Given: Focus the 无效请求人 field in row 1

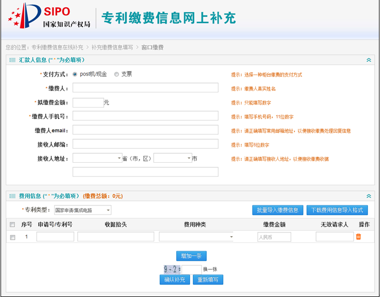Looking at the screenshot, I should pyautogui.click(x=335, y=237).
